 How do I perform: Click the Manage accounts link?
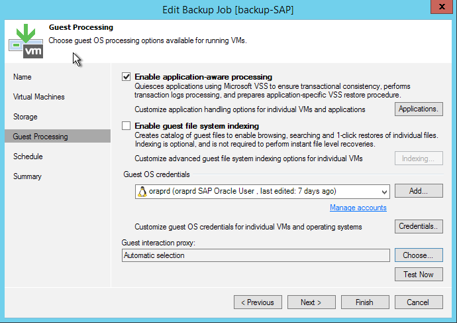tap(358, 208)
